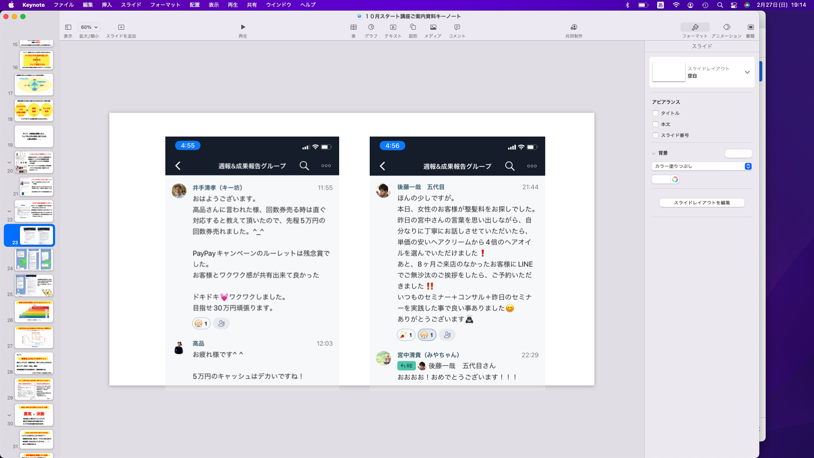Open the 表示 menu in menu bar
Screen dimensions: 814x458
[214, 5]
